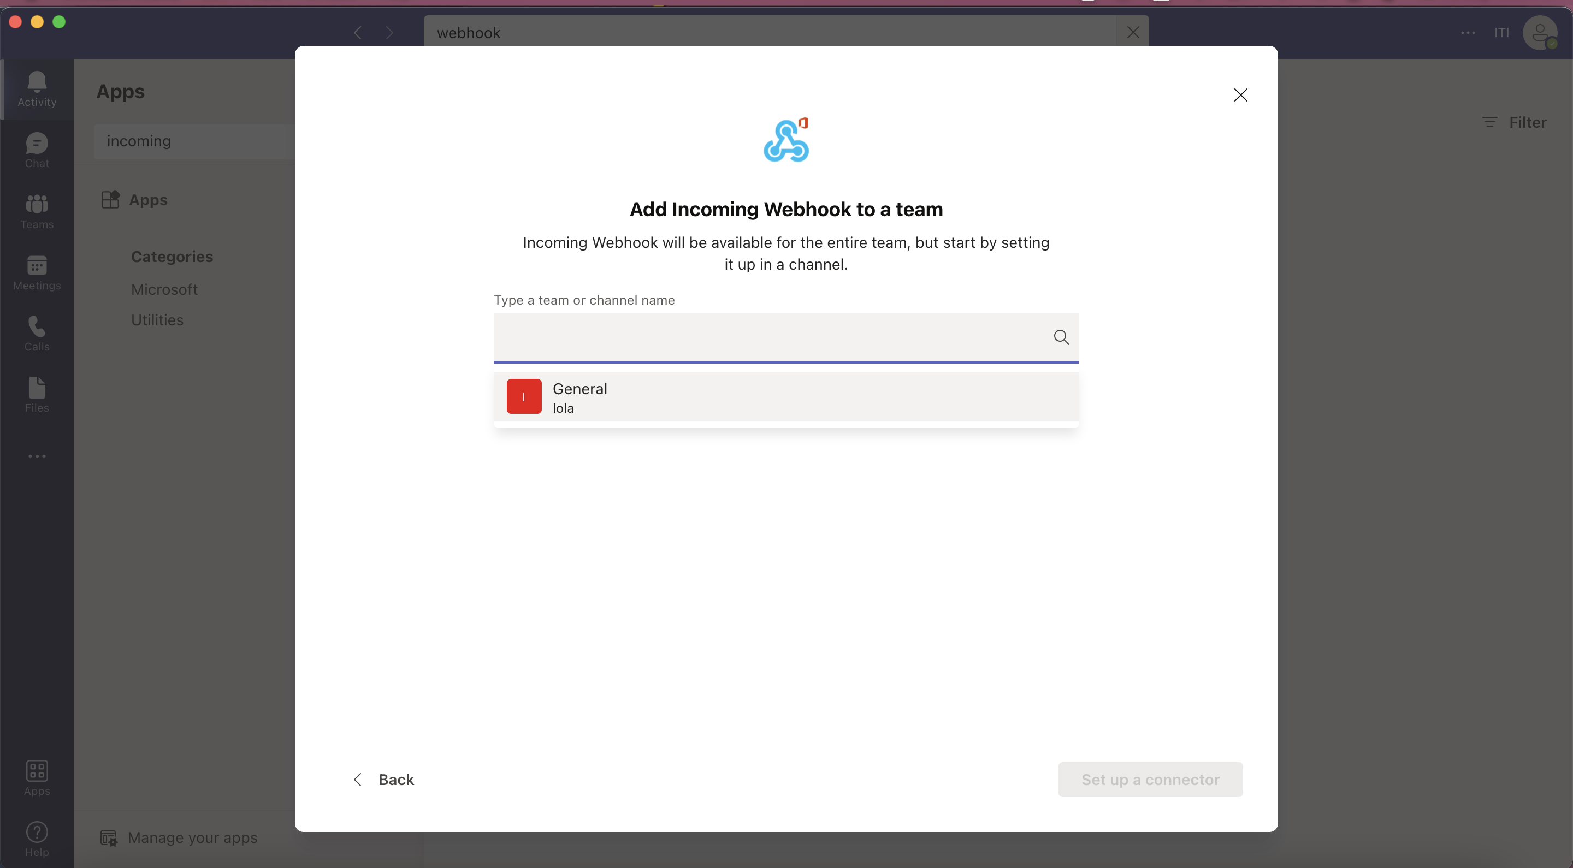The width and height of the screenshot is (1573, 868).
Task: Open the Chat sidebar icon
Action: click(x=37, y=150)
